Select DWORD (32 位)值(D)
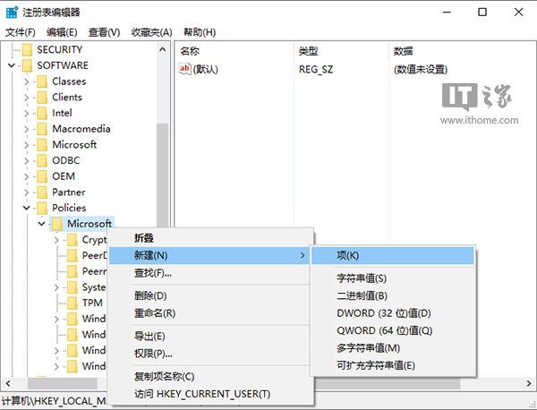This screenshot has height=410, width=537. (393, 313)
